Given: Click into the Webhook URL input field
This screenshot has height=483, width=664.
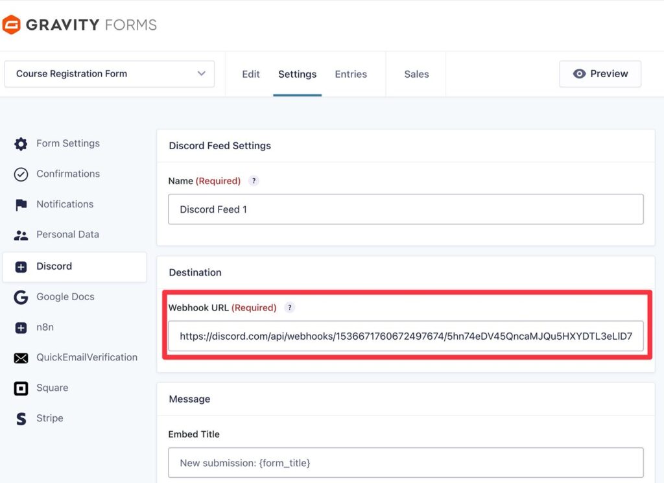Looking at the screenshot, I should tap(406, 336).
